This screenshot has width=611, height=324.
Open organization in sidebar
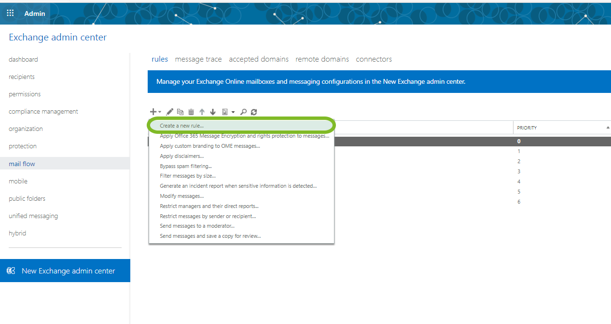pyautogui.click(x=26, y=129)
